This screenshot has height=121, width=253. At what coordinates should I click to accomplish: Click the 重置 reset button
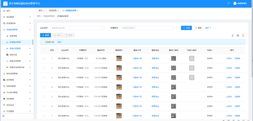pyautogui.click(x=198, y=28)
